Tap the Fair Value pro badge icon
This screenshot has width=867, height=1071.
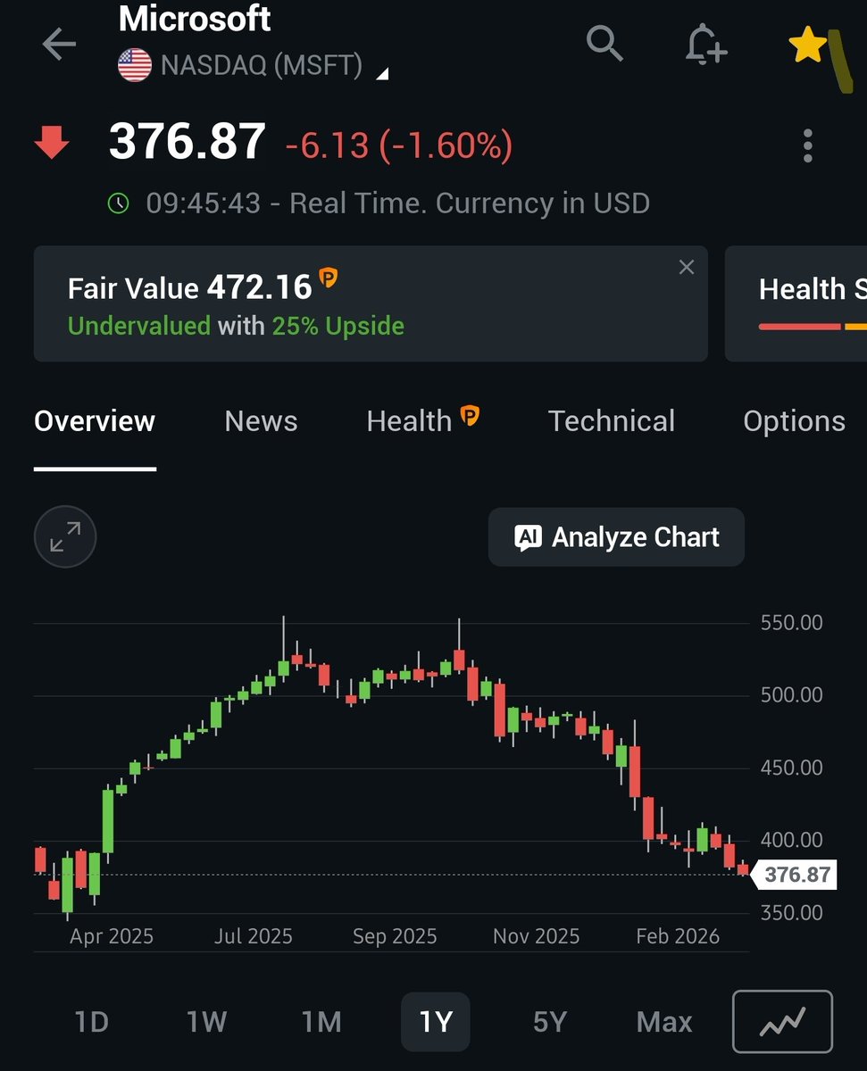[x=329, y=279]
